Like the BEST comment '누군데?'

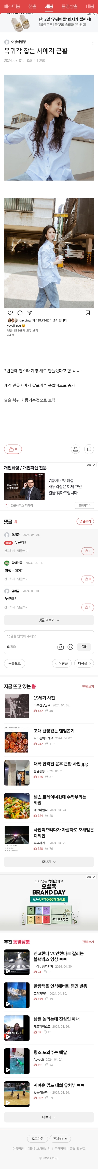pyautogui.click(x=88, y=551)
